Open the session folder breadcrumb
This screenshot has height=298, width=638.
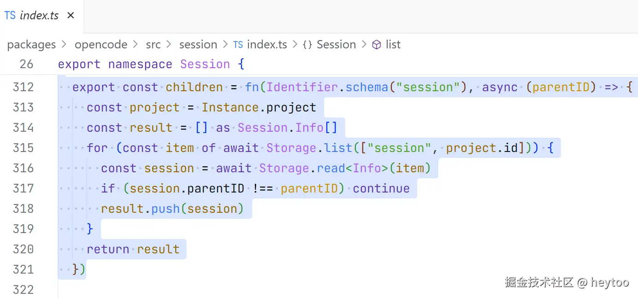pos(198,45)
